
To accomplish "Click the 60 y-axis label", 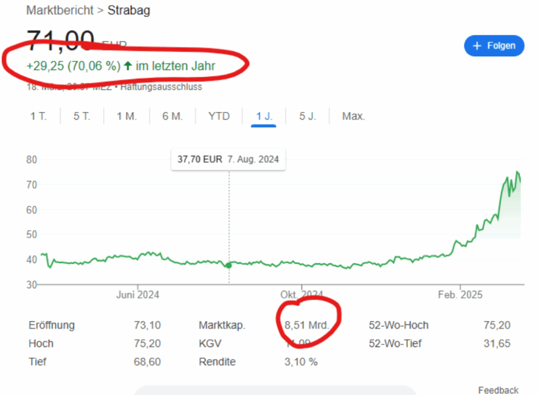I will [x=32, y=210].
